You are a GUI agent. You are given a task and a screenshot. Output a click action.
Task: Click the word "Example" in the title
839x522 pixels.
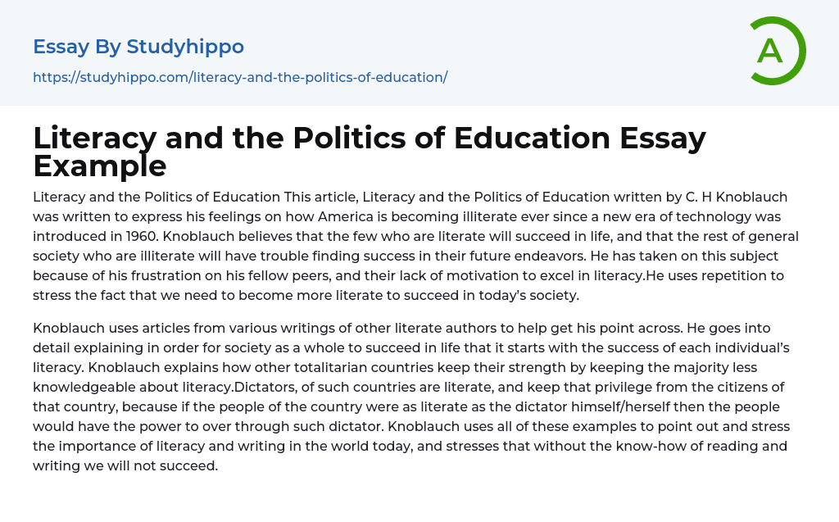pyautogui.click(x=100, y=166)
